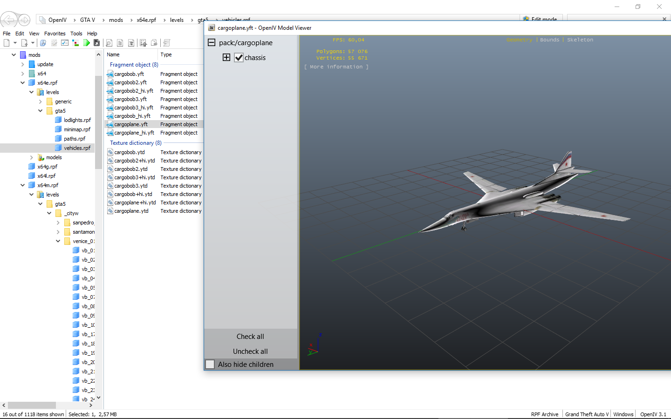
Task: Enable Also hide children checkbox
Action: coord(210,365)
